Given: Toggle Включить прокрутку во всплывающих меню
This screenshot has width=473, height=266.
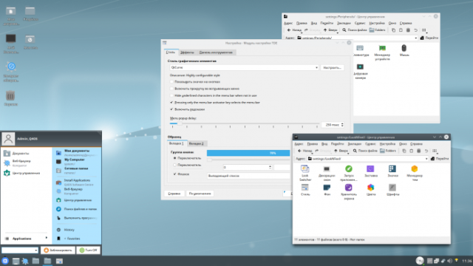Looking at the screenshot, I should 171,89.
